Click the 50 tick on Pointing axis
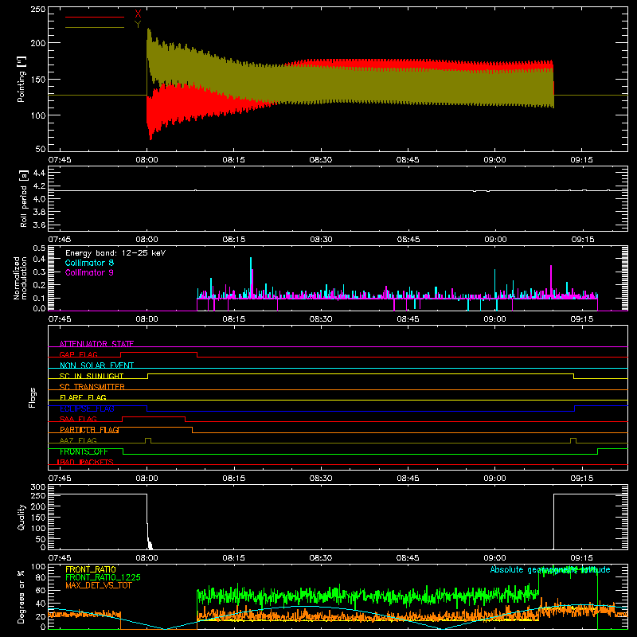637x637 pixels. [x=41, y=149]
